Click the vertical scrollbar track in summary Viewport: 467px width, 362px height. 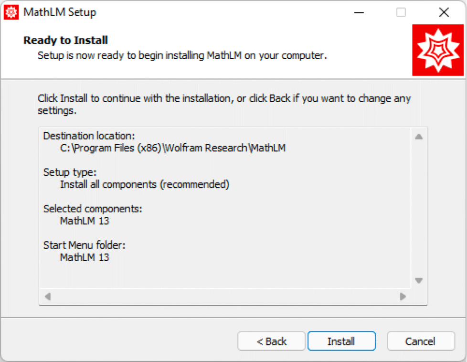click(419, 208)
